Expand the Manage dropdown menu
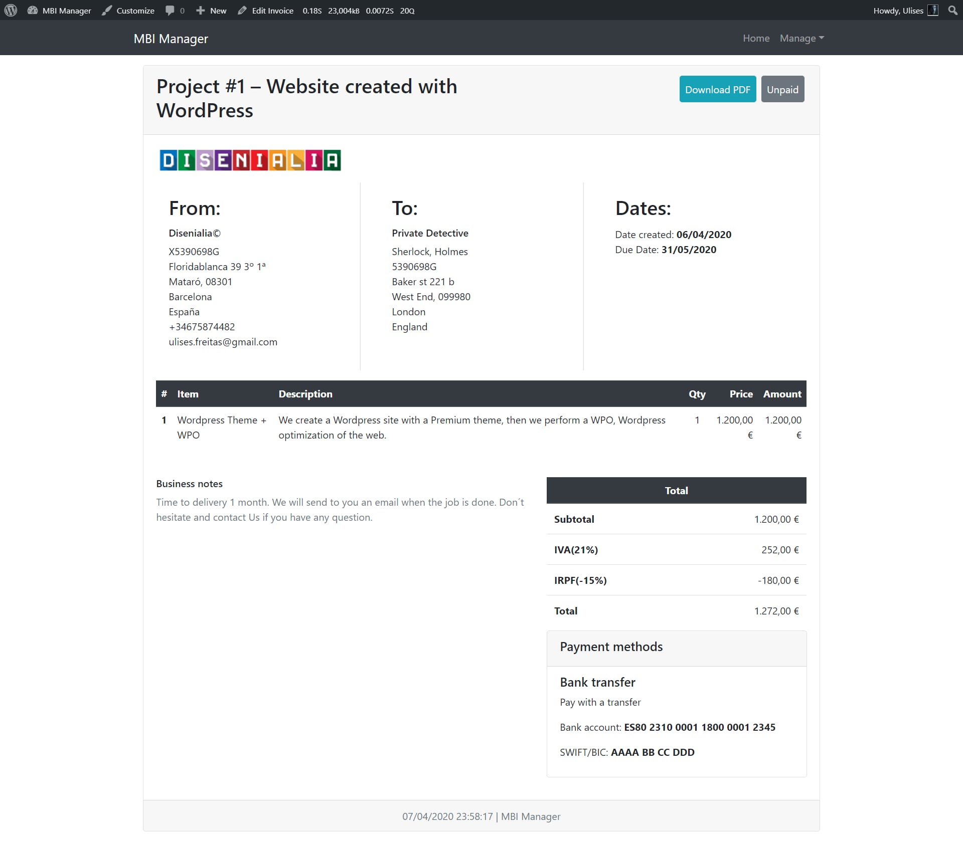The image size is (963, 841). (801, 39)
